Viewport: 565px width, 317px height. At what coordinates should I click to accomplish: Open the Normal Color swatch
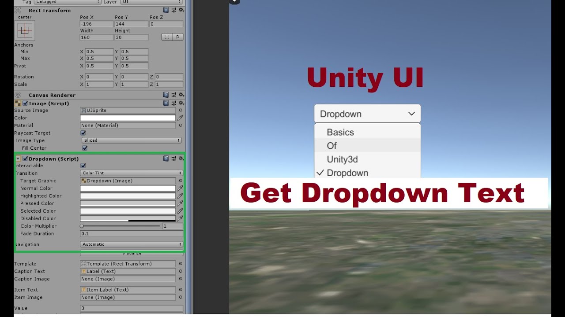pyautogui.click(x=128, y=188)
